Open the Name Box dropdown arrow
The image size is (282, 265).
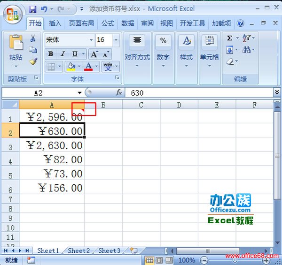point(79,93)
